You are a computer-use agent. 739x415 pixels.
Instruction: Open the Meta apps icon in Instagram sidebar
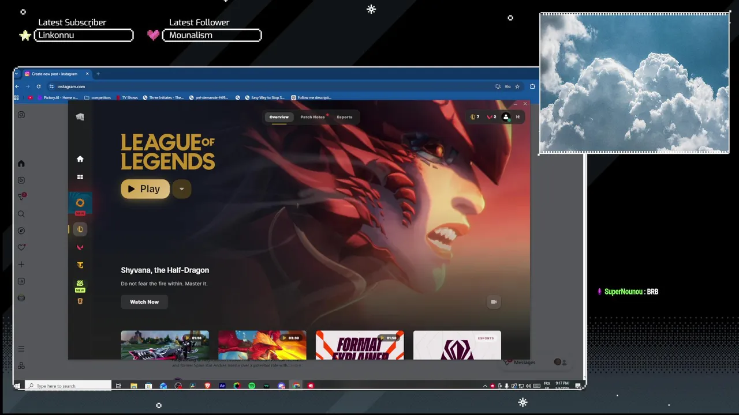pyautogui.click(x=21, y=365)
